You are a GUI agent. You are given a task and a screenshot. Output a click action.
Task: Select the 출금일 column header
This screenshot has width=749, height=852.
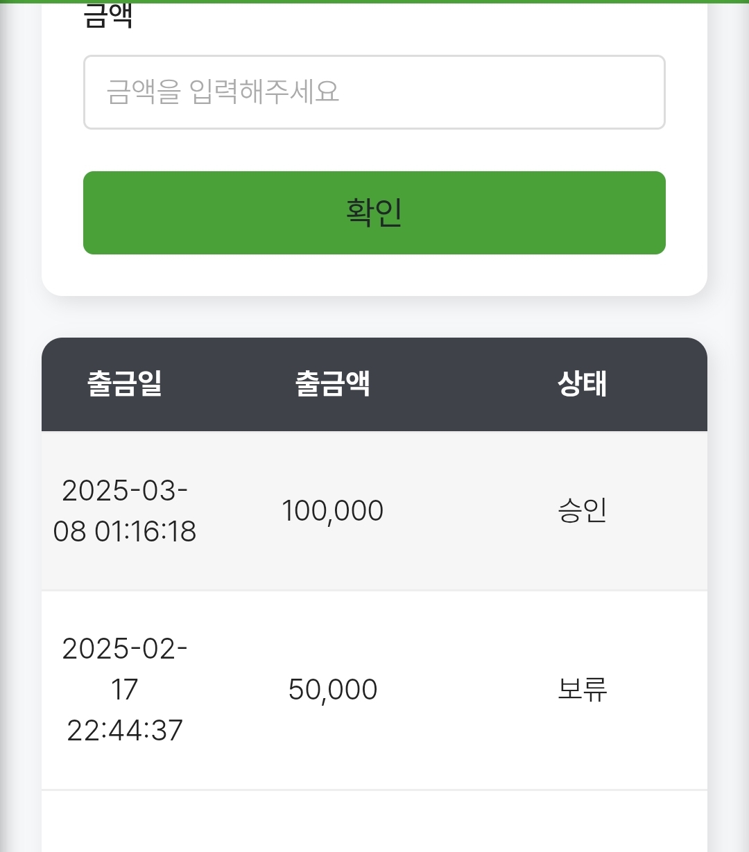pyautogui.click(x=125, y=383)
